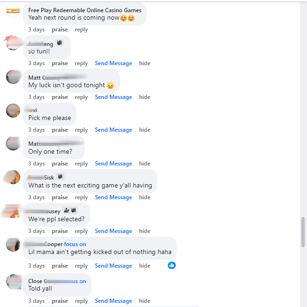This screenshot has height=307, width=307.
Task: Click the vertical scrollbar thumb
Action: click(x=303, y=232)
